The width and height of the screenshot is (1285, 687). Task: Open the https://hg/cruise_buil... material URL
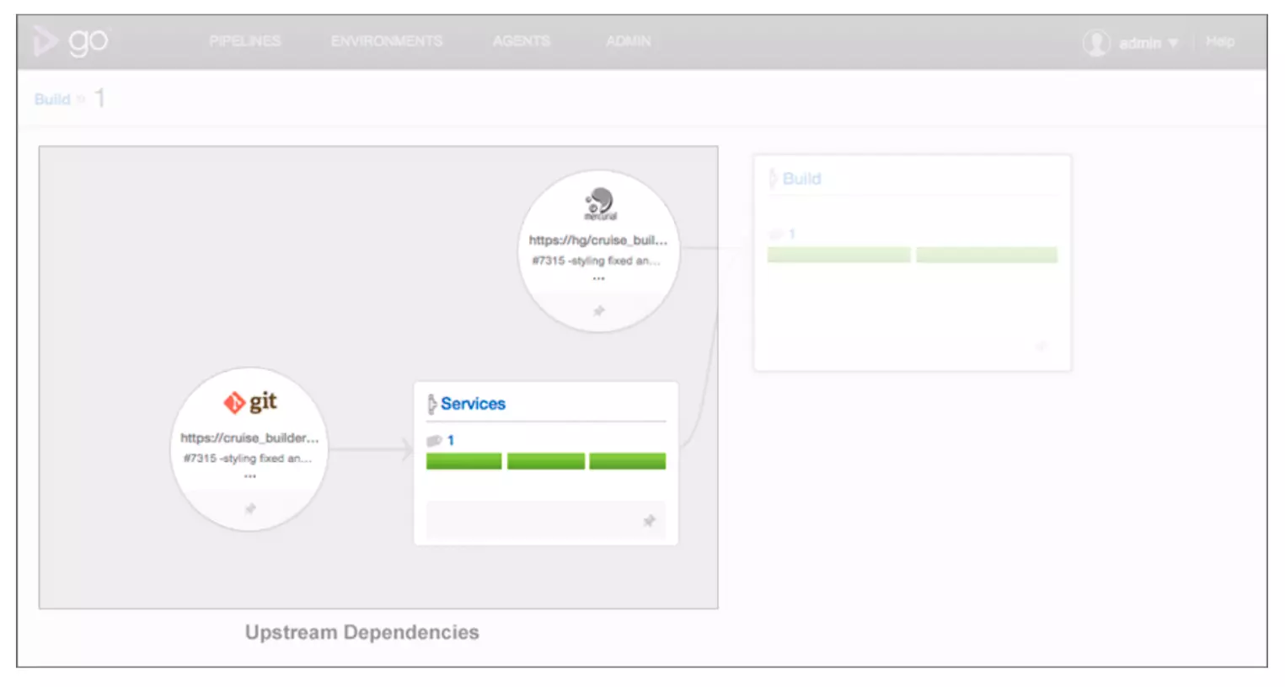[598, 240]
